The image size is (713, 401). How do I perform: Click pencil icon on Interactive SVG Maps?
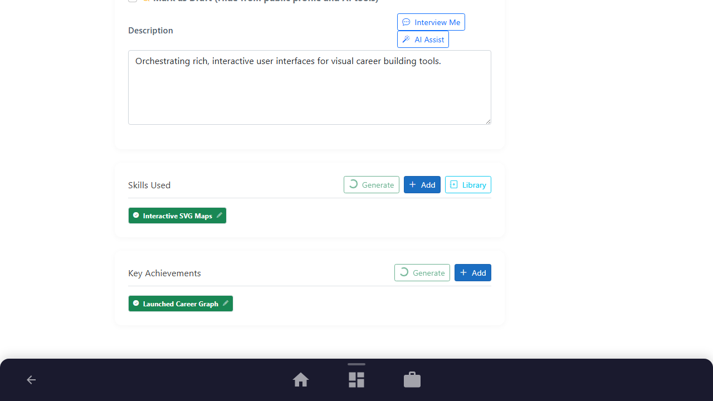click(219, 215)
